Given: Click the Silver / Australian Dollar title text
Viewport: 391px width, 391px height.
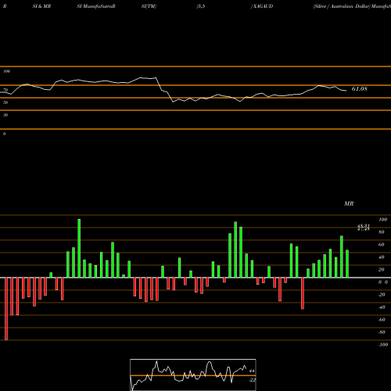Looking at the screenshot, I should 342,6.
